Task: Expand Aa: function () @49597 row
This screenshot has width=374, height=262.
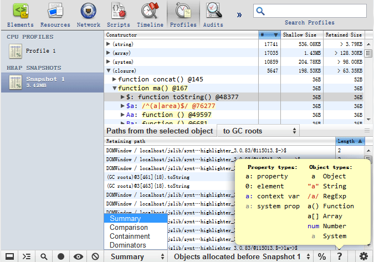Action: [x=122, y=115]
